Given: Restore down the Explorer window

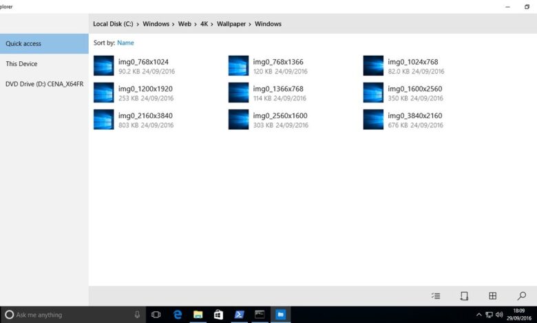Looking at the screenshot, I should coord(527,7).
